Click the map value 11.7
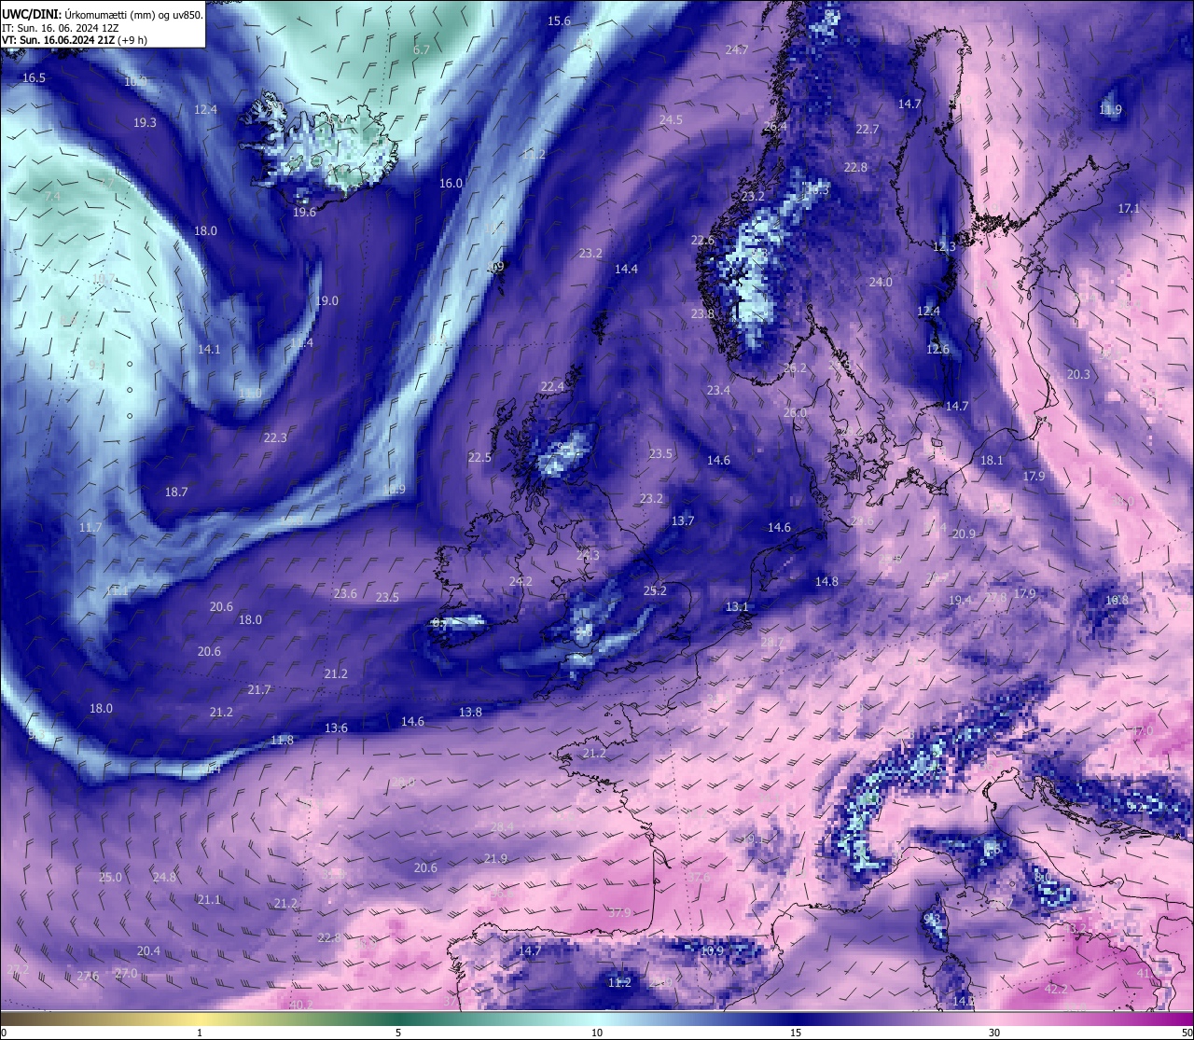1194x1040 pixels. pyautogui.click(x=90, y=528)
